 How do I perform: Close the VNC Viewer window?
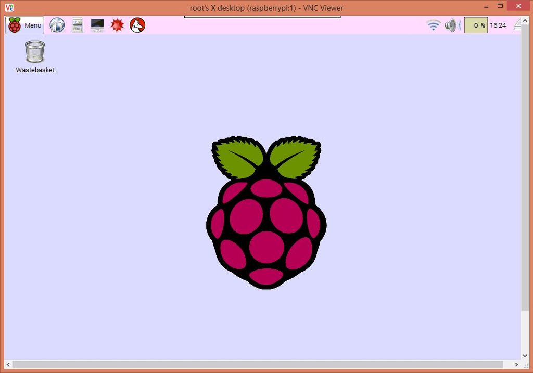click(519, 6)
